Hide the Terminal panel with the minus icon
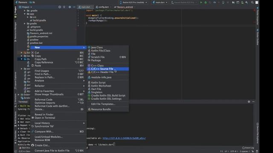The height and width of the screenshot is (153, 273). tap(253, 102)
